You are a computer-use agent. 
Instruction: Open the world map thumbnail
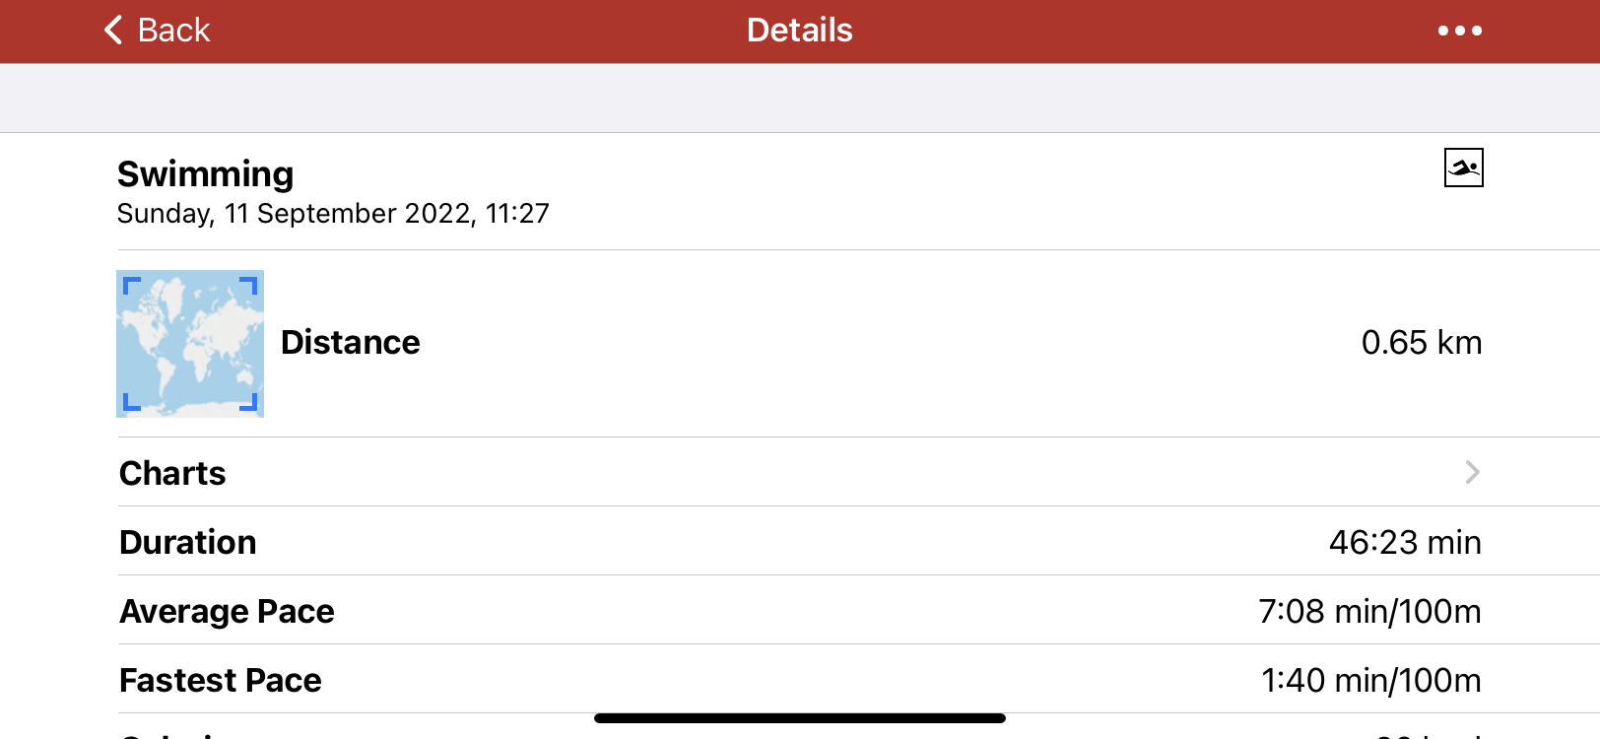click(190, 344)
